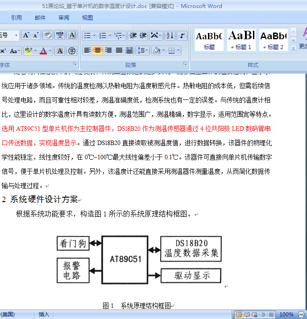Viewport: 307px width, 319px height.
Task: Click the Enclose Characters circled-字 icon
Action: pos(72,51)
